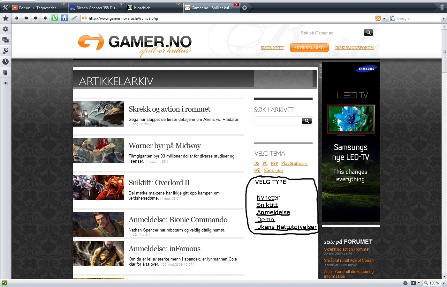
Task: Open forum post Småprat rundt Age of Conan
Action: (349, 261)
